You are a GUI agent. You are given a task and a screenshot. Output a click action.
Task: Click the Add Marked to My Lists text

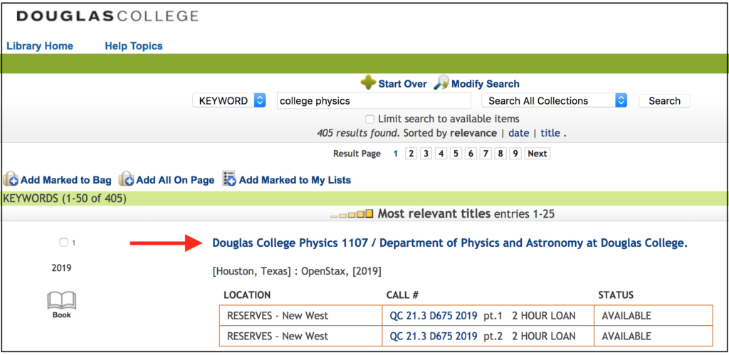pyautogui.click(x=295, y=180)
